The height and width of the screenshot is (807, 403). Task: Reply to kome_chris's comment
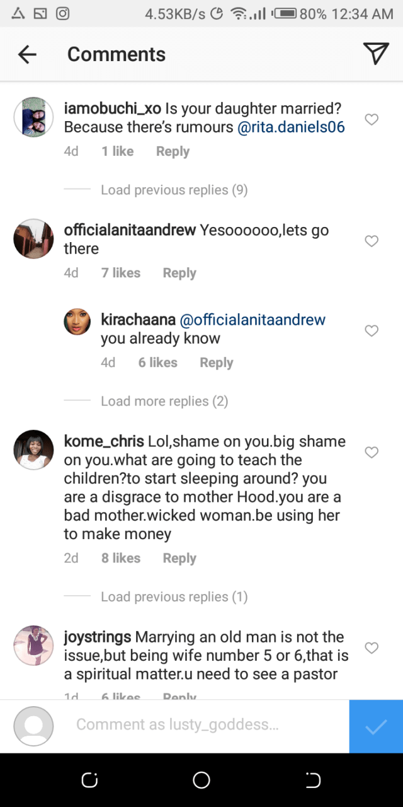[179, 558]
